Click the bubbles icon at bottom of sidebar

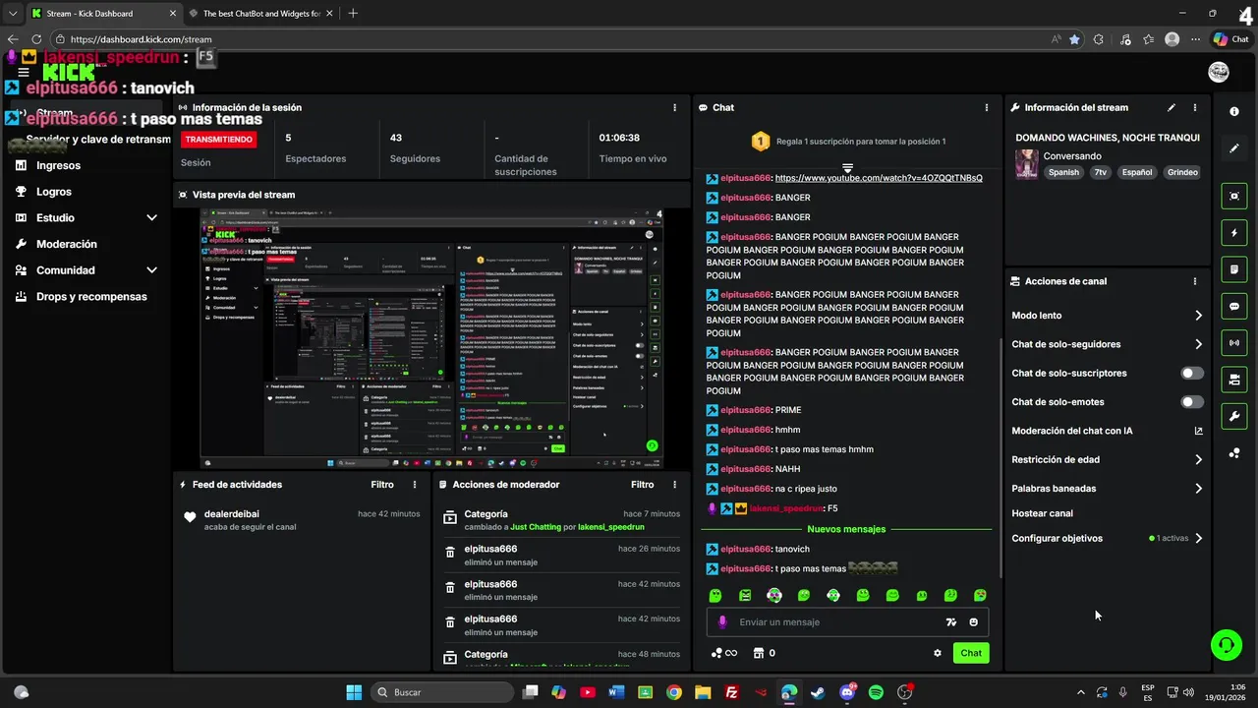pyautogui.click(x=1234, y=453)
